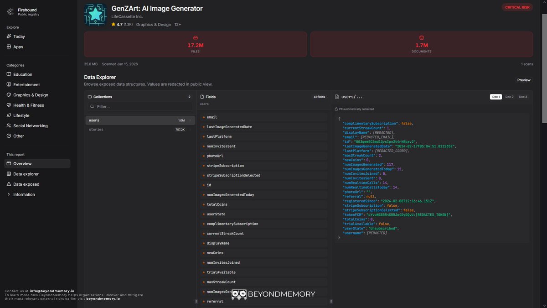The height and width of the screenshot is (308, 547).
Task: Select the numInvitesJoined field row
Action: click(263, 263)
